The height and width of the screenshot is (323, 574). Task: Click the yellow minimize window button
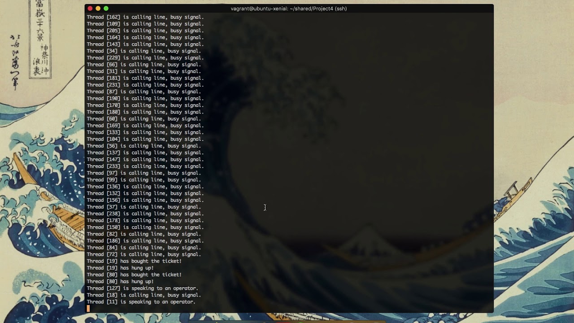tap(98, 9)
